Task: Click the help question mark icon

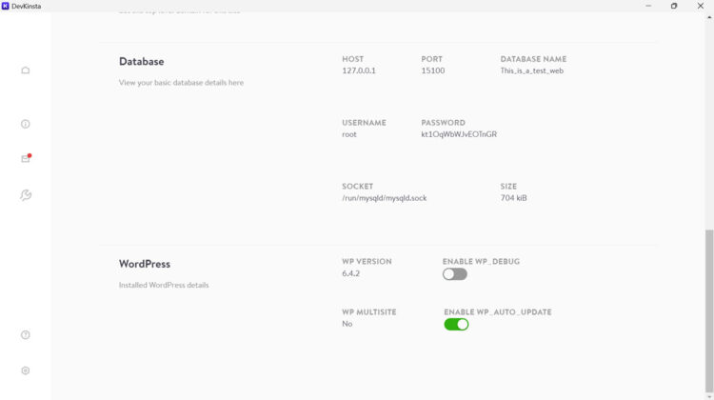Action: point(26,335)
